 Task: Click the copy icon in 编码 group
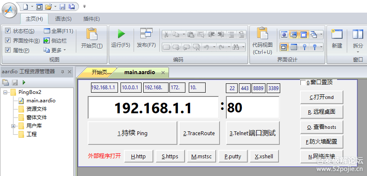tap(176, 35)
